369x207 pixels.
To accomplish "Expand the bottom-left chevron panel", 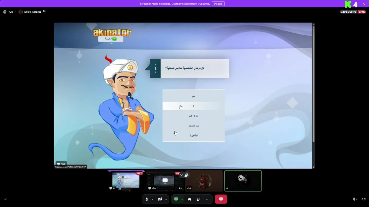I will pos(5,199).
